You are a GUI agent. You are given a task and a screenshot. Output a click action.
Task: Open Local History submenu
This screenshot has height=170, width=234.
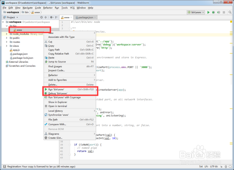[70, 111]
